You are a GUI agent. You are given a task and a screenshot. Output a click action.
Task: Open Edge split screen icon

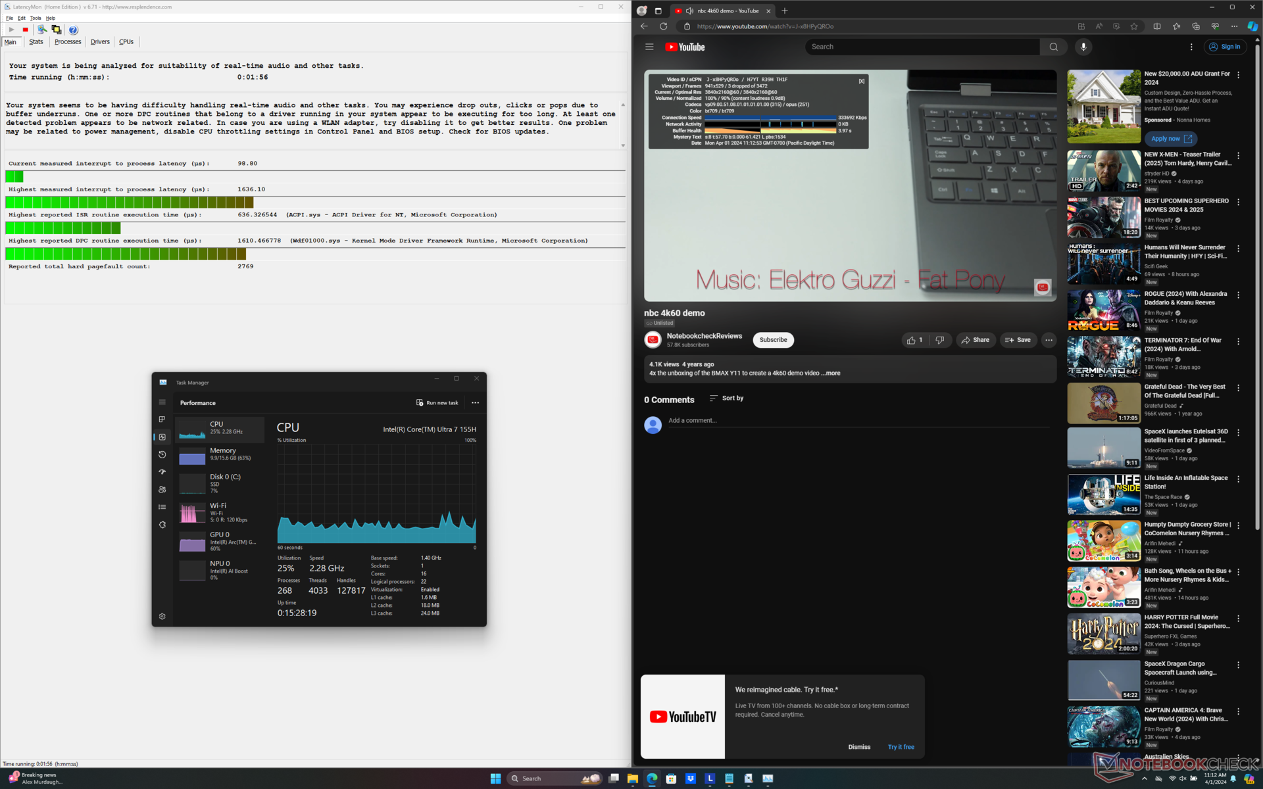(x=1157, y=26)
